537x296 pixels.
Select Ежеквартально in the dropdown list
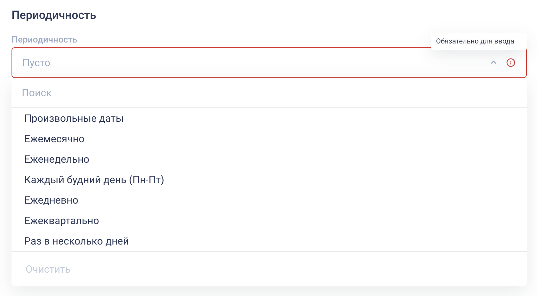point(62,221)
